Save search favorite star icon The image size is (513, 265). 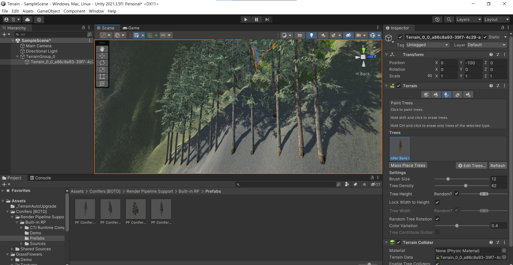click(364, 184)
